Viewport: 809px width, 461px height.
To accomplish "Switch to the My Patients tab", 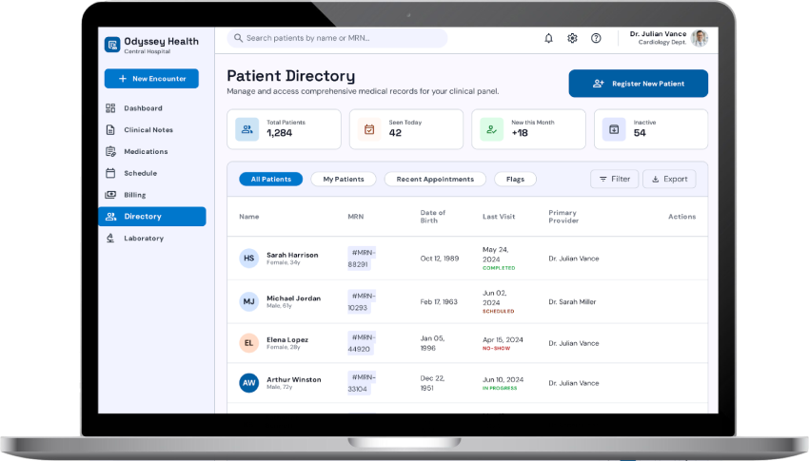I will point(344,180).
